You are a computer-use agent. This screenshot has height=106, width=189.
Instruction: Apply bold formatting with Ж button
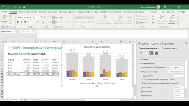click(x=18, y=22)
